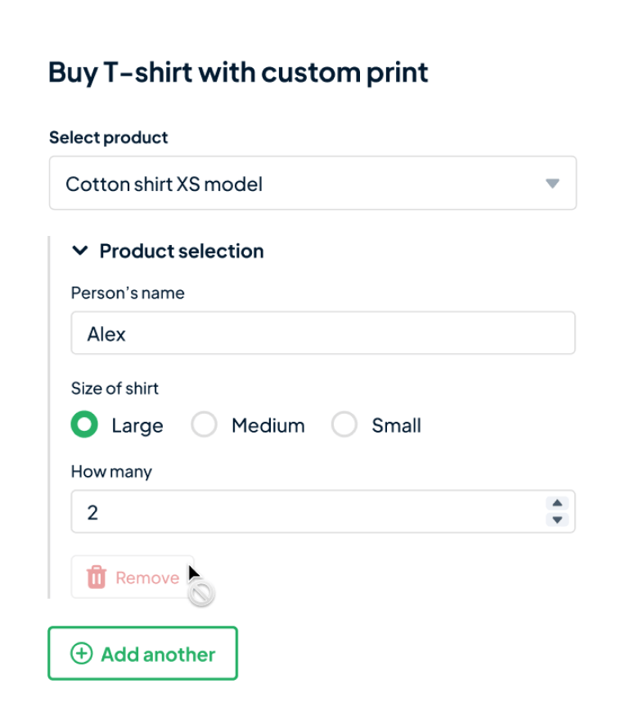Click the Product selection heading text
The image size is (630, 725).
[x=182, y=251]
